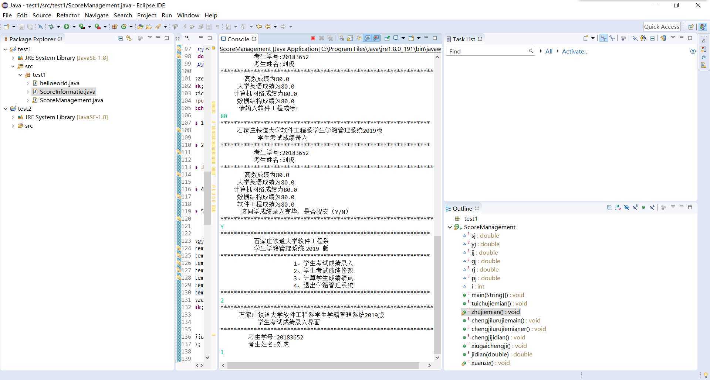The width and height of the screenshot is (710, 380).
Task: Click the Java perspective icon
Action: pyautogui.click(x=703, y=27)
